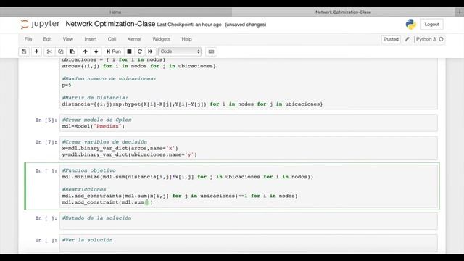
Task: Click the save and checkpoint icon
Action: [x=24, y=51]
